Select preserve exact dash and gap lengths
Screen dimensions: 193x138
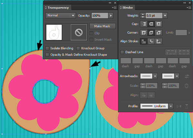point(171,52)
